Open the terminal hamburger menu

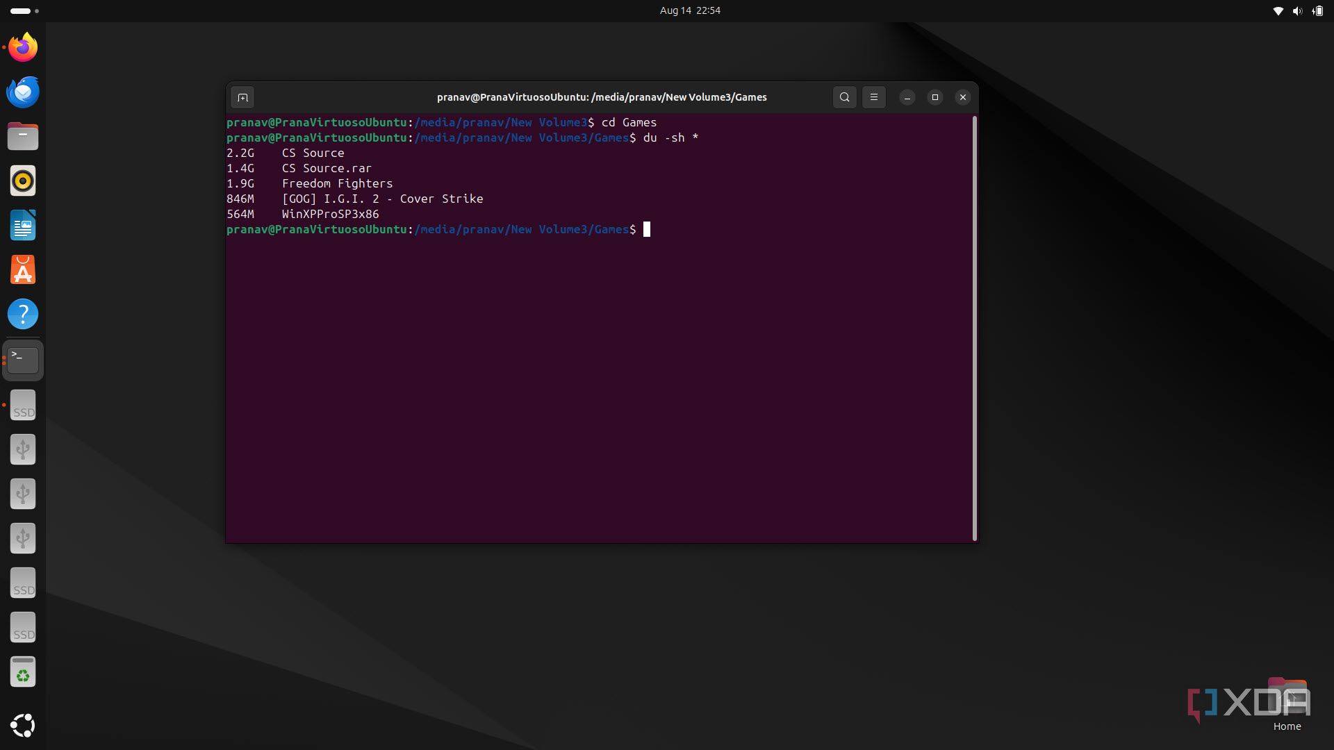(x=874, y=97)
